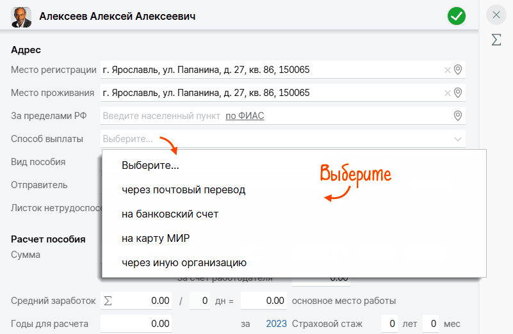Screen dimensions: 513x334
Task: Clear the Место проживания address
Action: tap(447, 93)
